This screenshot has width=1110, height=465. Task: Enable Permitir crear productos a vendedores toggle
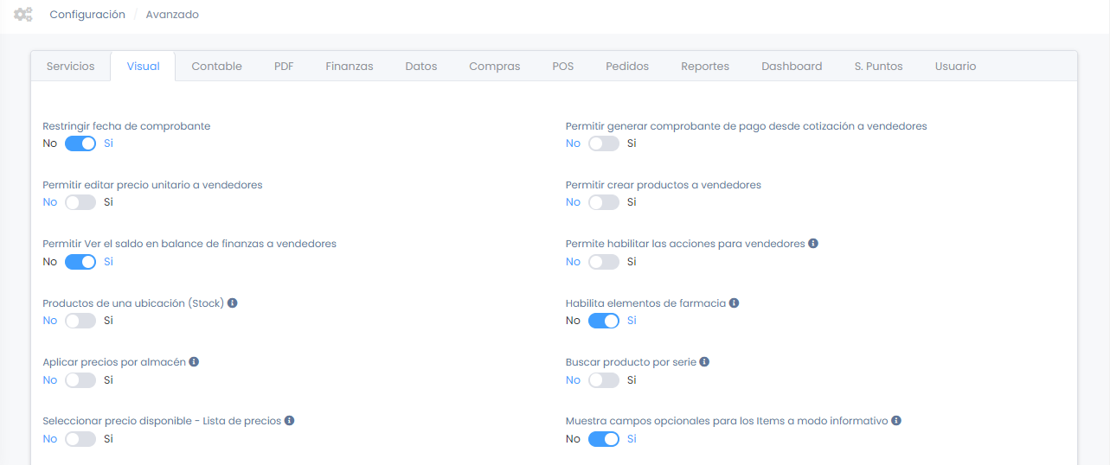603,202
